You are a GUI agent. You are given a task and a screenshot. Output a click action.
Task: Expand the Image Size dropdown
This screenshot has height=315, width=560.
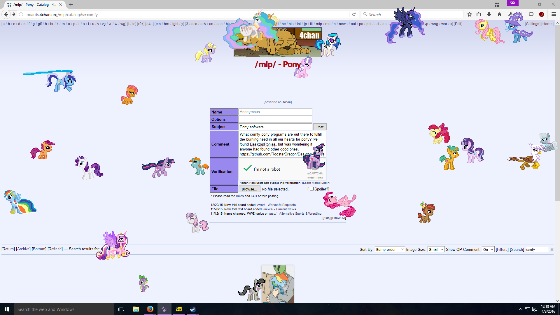[436, 249]
